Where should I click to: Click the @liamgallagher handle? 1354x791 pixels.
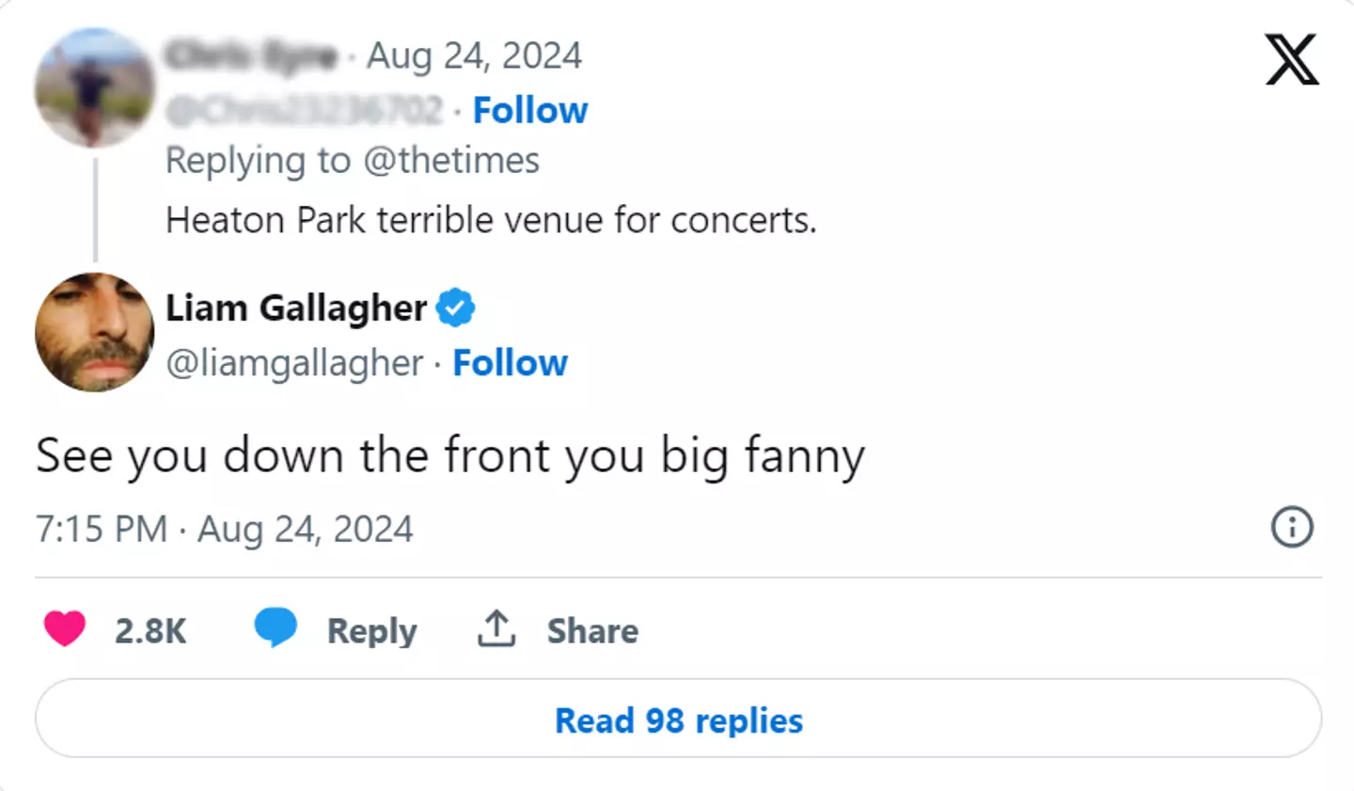pos(294,363)
